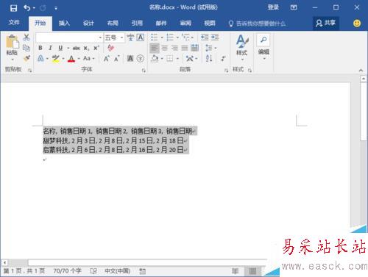
Task: Open text effects A icon
Action: [x=40, y=59]
